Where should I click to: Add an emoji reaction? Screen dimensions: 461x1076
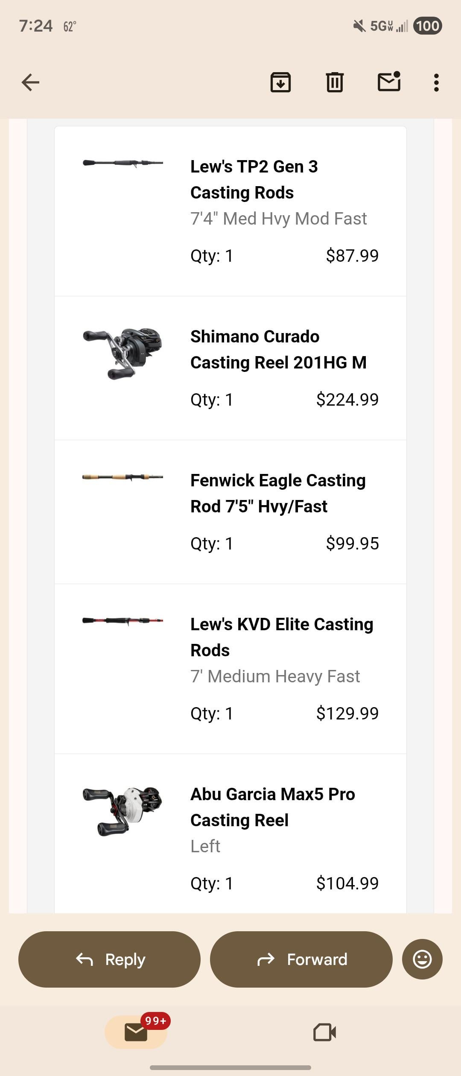pyautogui.click(x=422, y=959)
